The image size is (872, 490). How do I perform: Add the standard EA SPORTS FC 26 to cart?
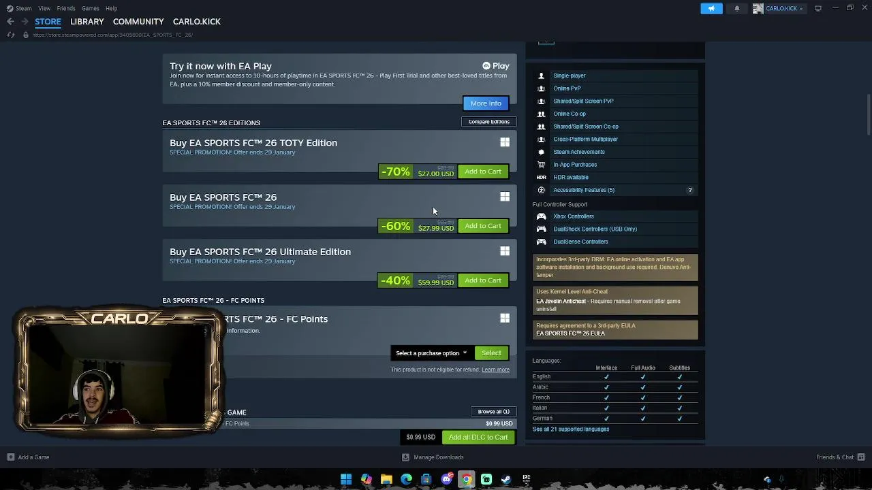(483, 226)
